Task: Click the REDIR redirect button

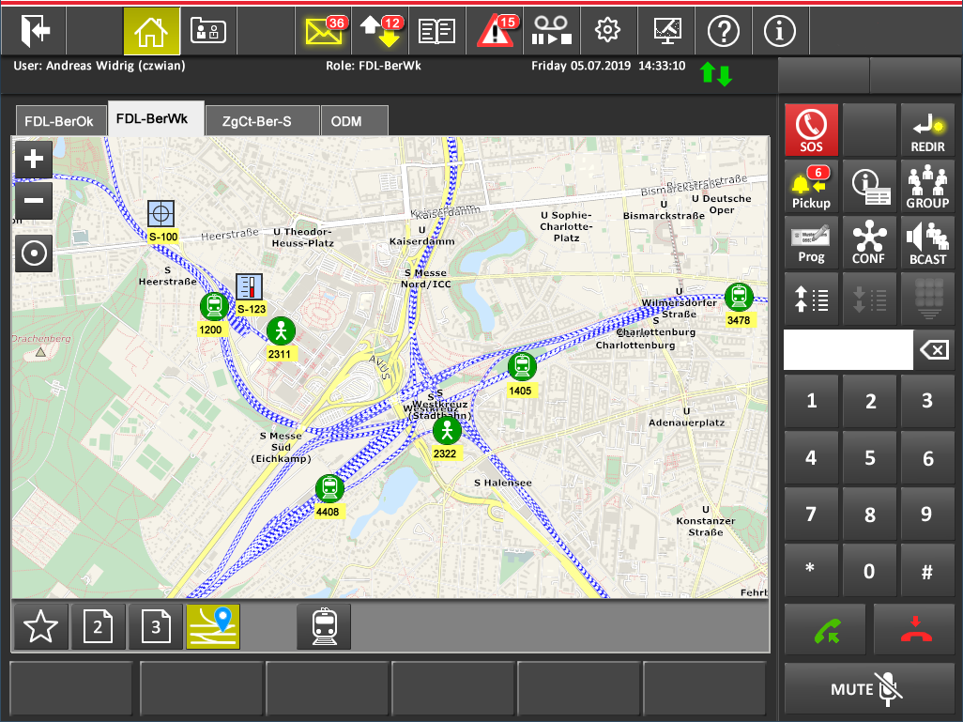Action: click(927, 130)
